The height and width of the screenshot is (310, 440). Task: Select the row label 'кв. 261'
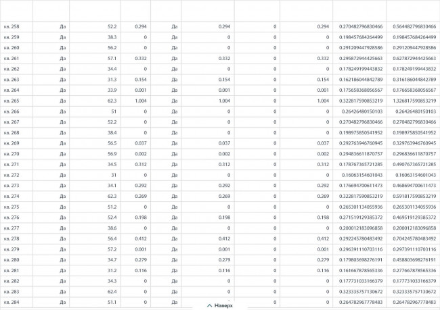tap(12, 59)
